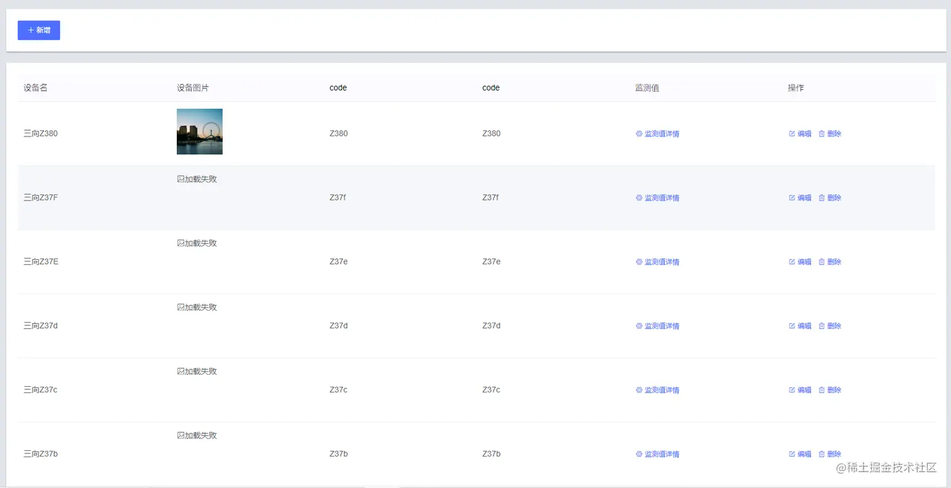Select the device name 三向Z37d
Viewport: 951px width, 488px height.
[x=40, y=326]
